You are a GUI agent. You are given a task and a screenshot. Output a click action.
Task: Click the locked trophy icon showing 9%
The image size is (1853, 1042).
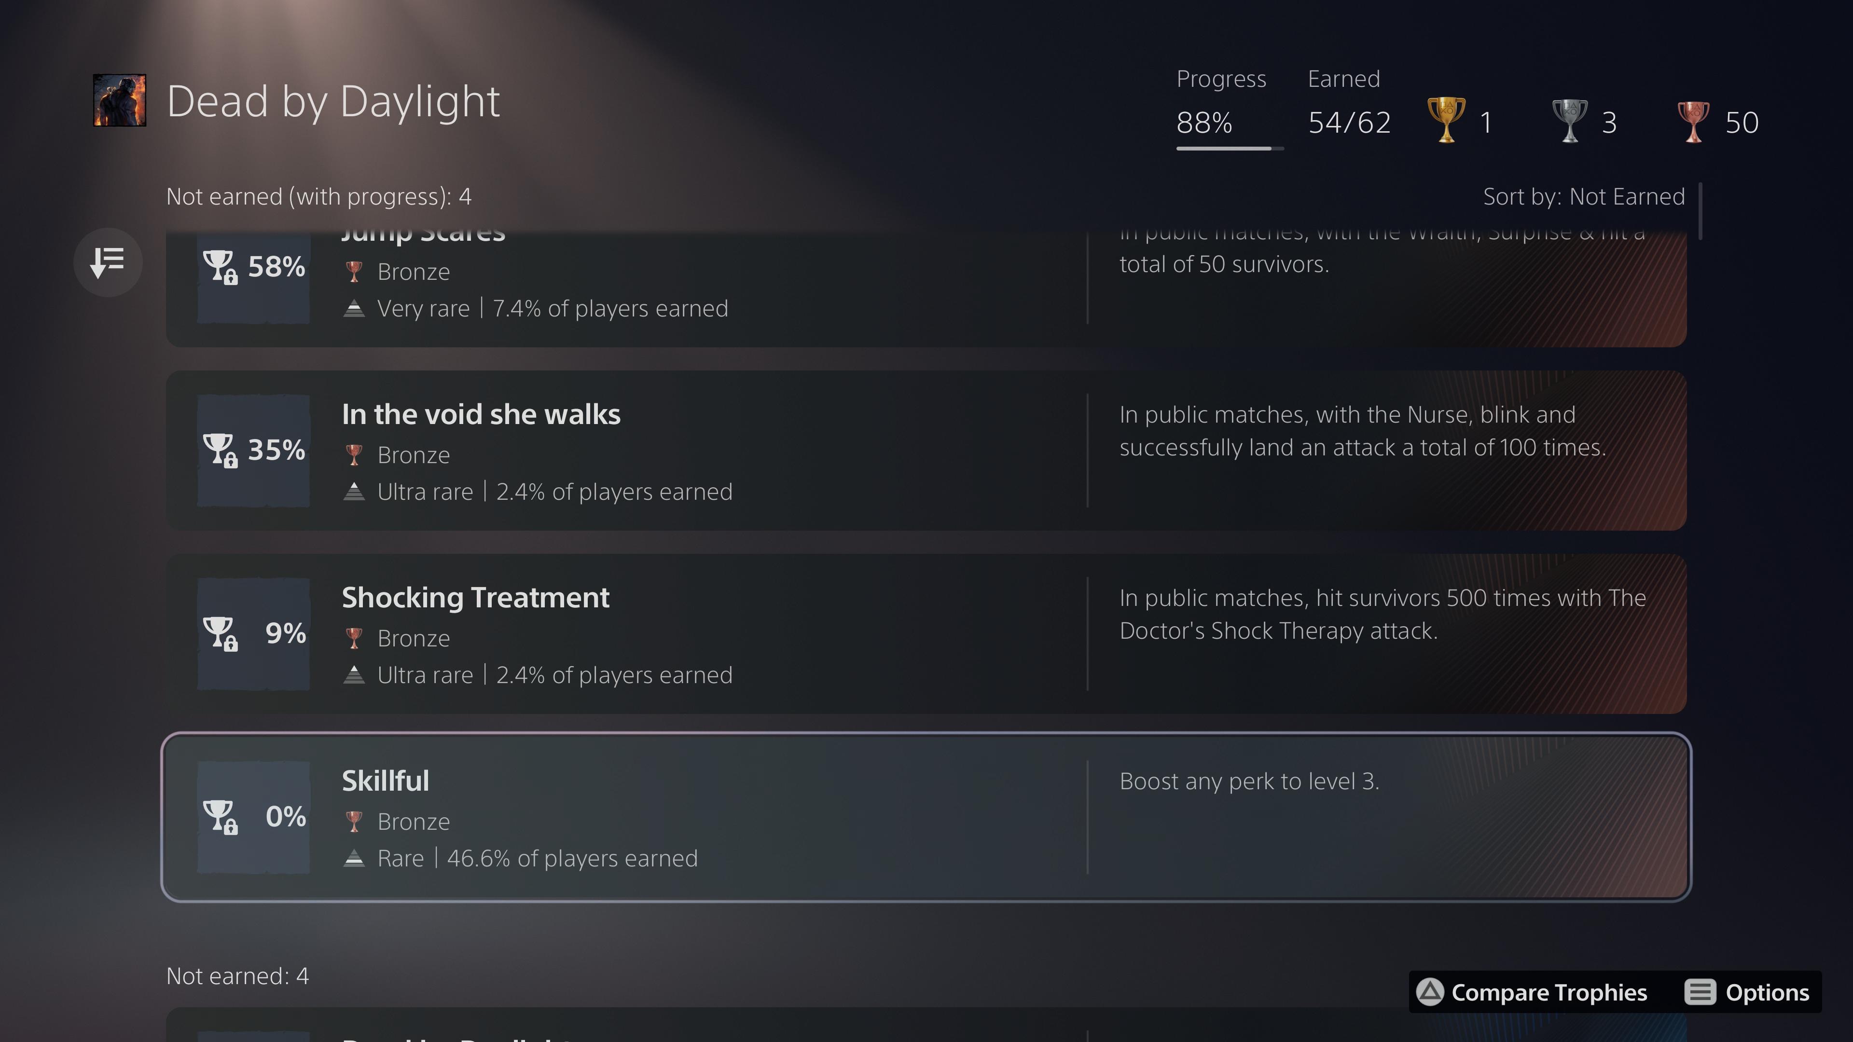[220, 633]
